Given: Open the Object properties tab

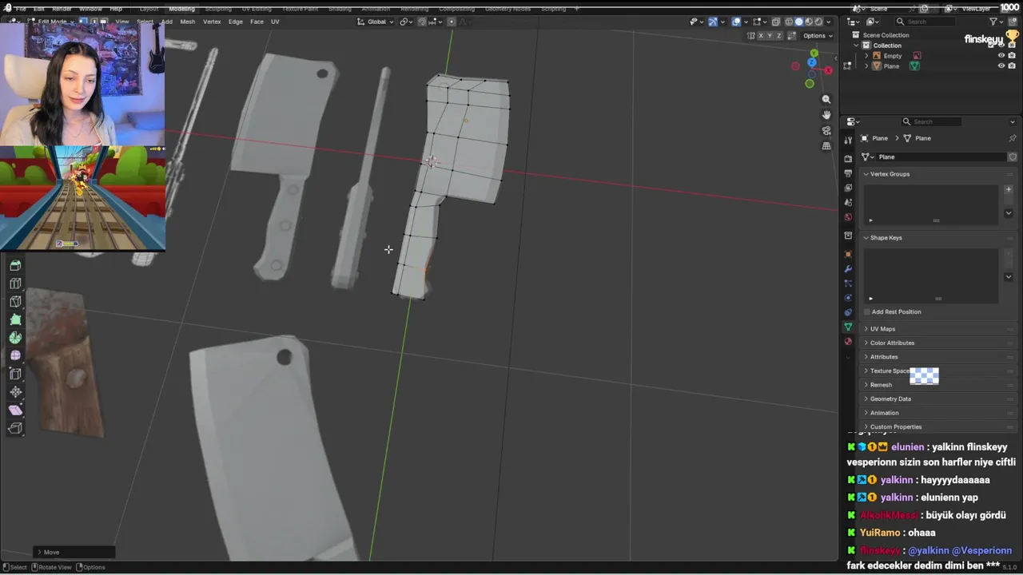Looking at the screenshot, I should tap(848, 255).
